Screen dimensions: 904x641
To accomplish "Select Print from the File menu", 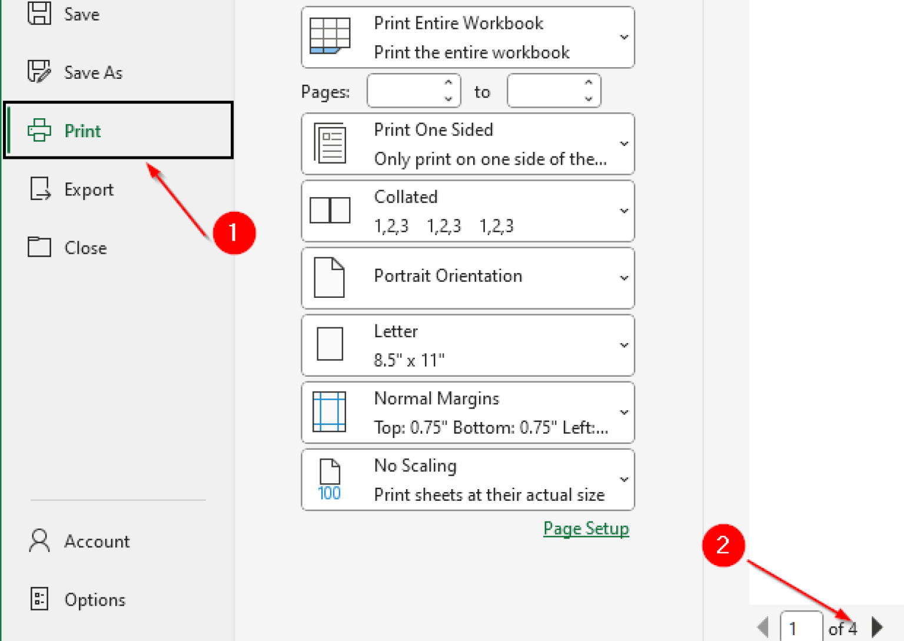I will 82,131.
